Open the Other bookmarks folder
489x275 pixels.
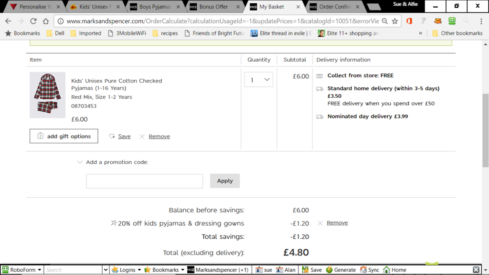(457, 33)
